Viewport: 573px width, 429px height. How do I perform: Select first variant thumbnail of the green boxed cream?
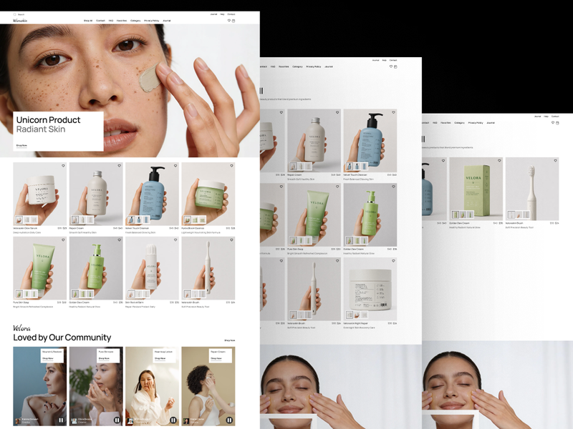tap(455, 215)
